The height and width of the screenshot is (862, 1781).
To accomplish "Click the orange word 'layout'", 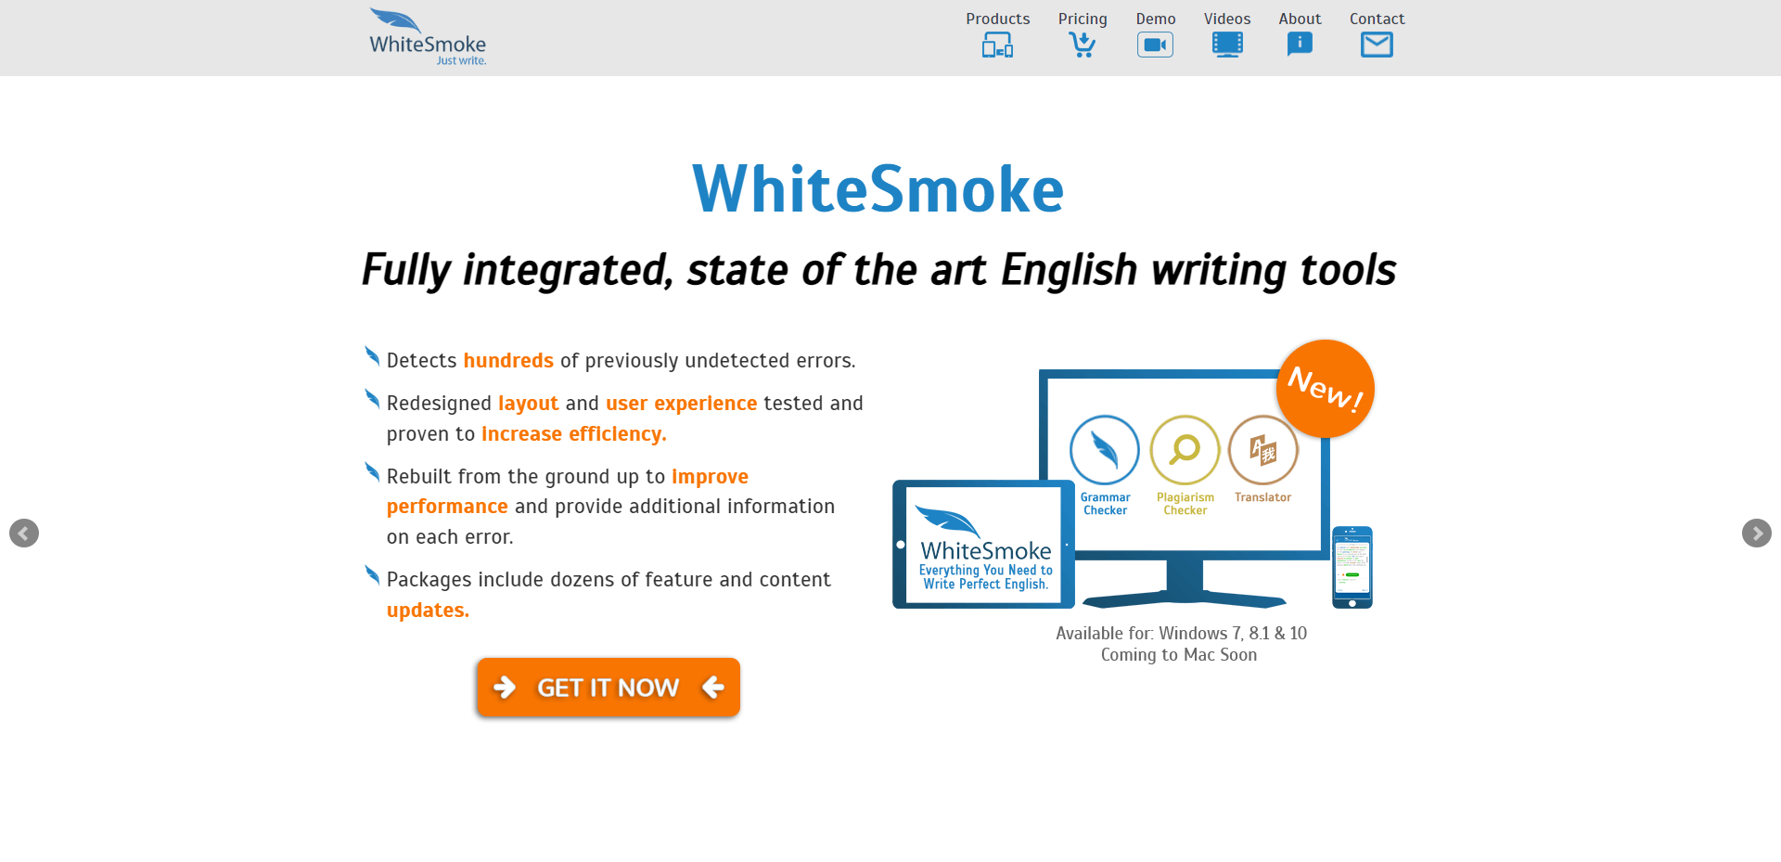I will (x=529, y=404).
